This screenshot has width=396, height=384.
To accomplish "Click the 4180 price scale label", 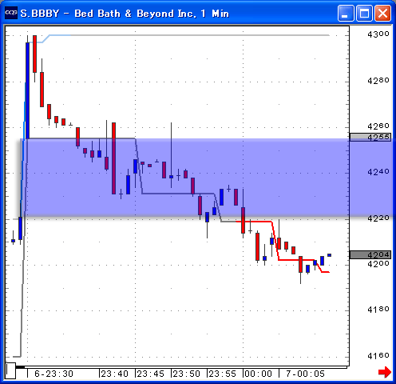I will pyautogui.click(x=378, y=310).
